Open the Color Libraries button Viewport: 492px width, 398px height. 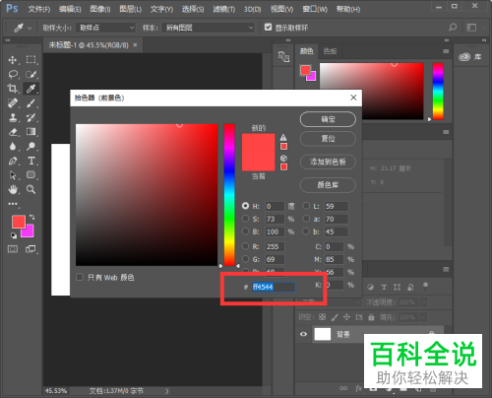click(x=328, y=185)
